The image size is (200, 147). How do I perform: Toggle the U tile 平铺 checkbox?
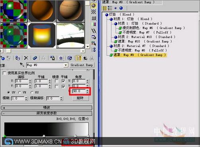[63, 81]
